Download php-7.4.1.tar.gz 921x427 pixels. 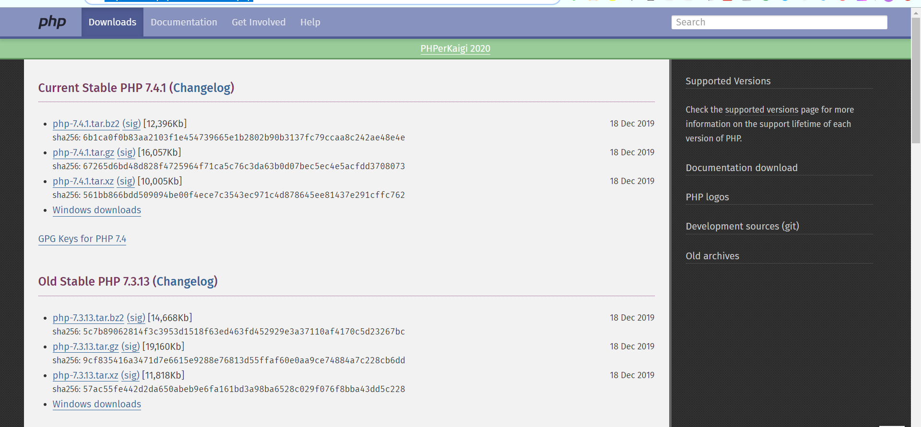tap(83, 152)
